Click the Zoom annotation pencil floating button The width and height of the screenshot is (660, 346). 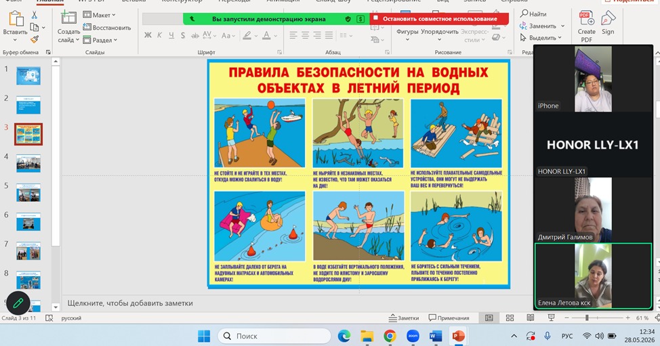coord(18,303)
